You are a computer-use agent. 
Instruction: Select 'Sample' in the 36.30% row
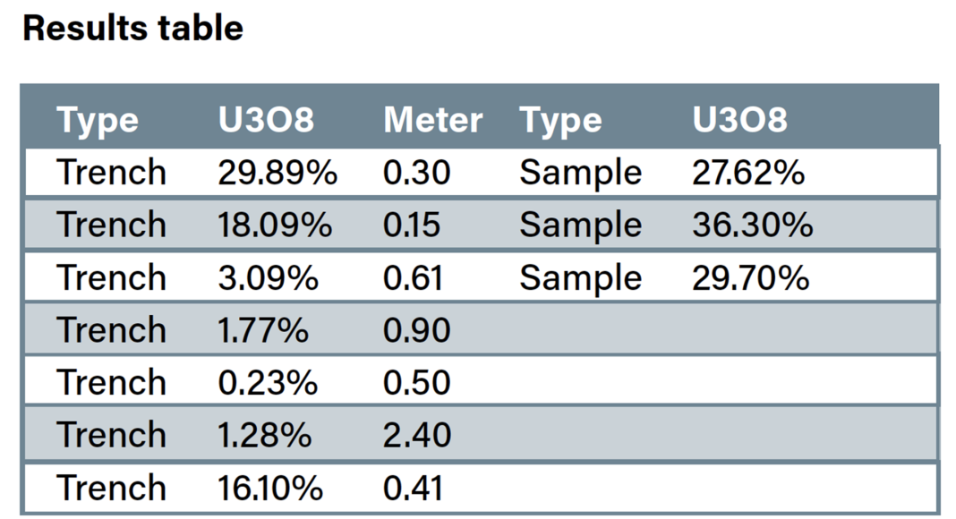tap(580, 225)
